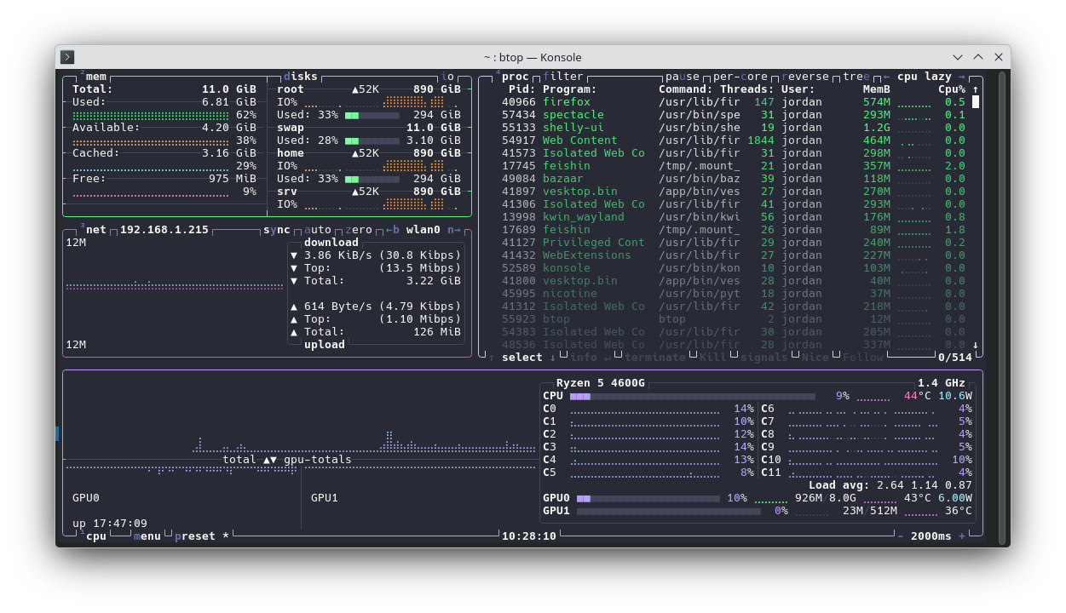Click the Kill button

(x=713, y=358)
